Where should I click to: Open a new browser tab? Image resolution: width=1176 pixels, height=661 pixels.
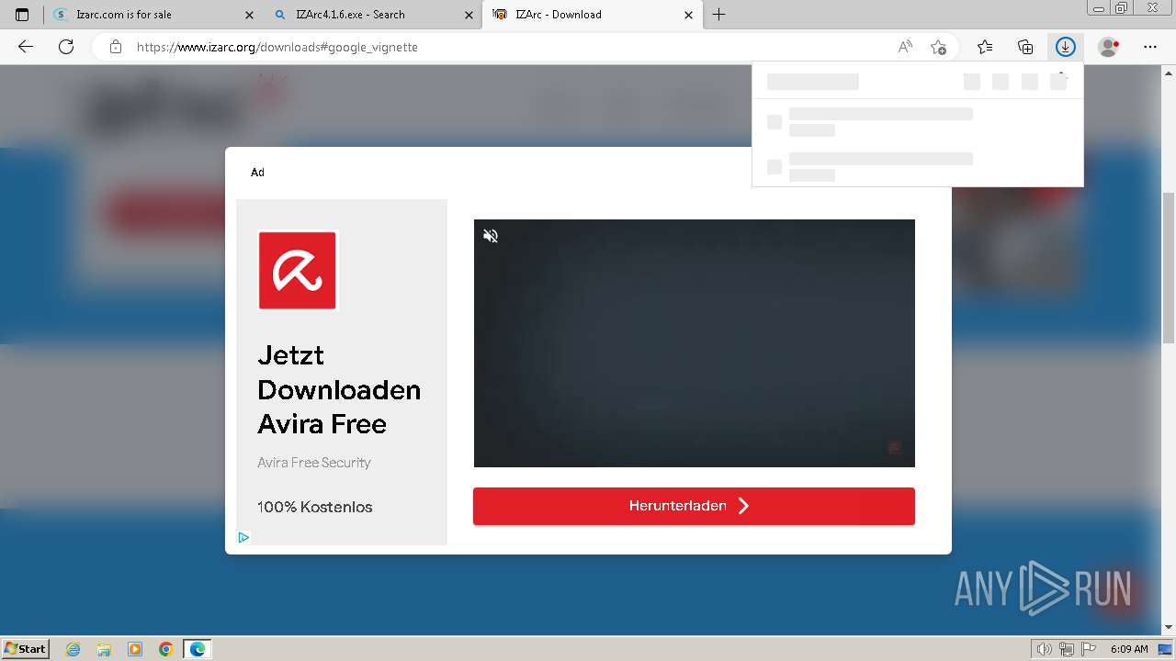[719, 15]
